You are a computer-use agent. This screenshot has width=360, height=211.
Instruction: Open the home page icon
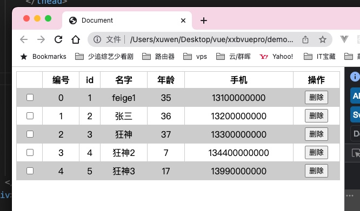(76, 39)
